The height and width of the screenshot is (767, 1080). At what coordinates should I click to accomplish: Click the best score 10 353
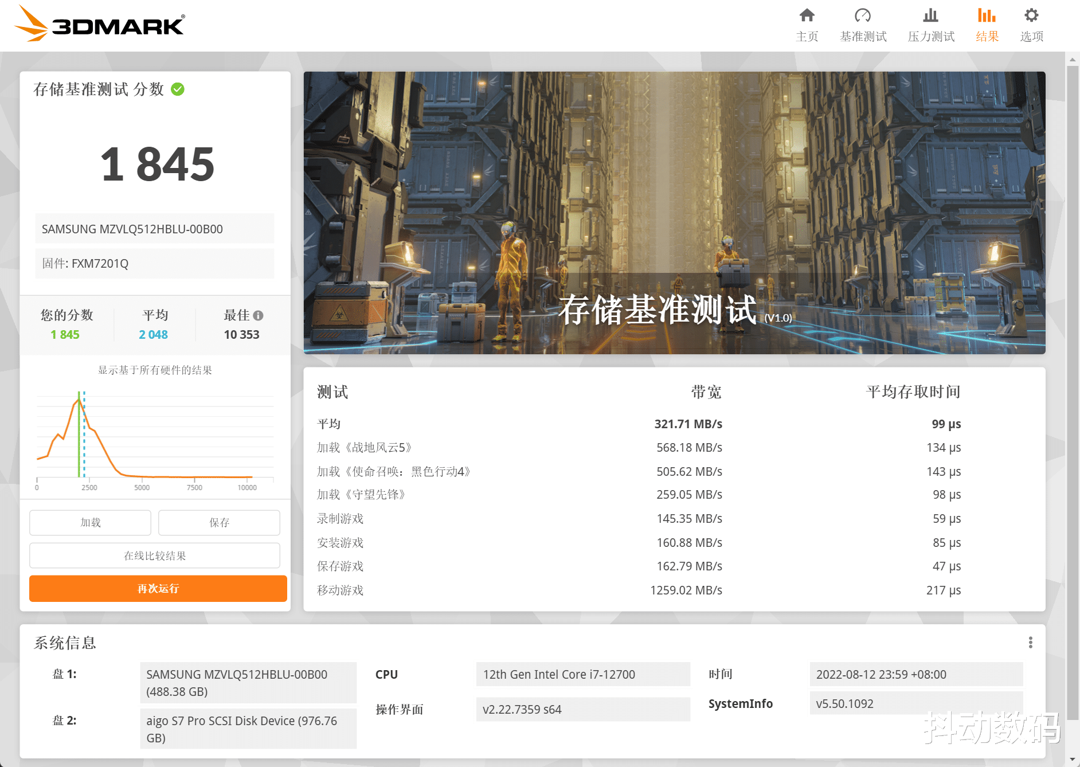tap(241, 335)
